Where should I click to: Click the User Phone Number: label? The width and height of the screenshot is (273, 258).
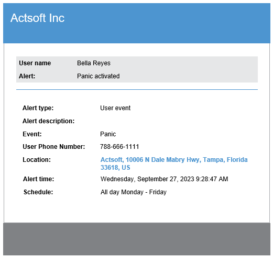pos(54,147)
